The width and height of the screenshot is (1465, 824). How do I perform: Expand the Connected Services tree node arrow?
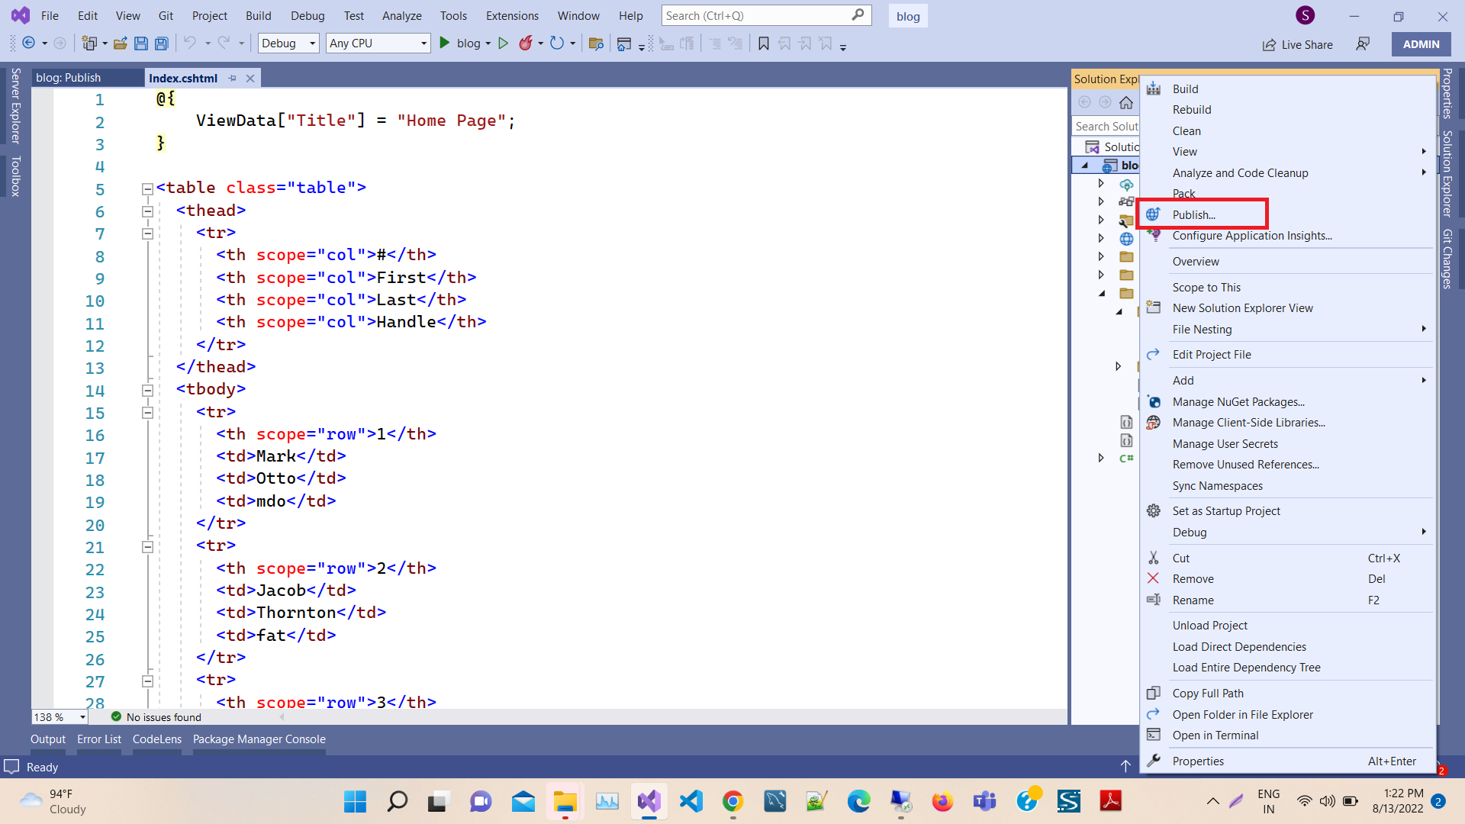(x=1101, y=183)
